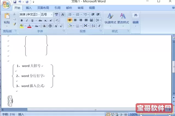
Task: Apply distributed alignment
Action: (x=91, y=20)
